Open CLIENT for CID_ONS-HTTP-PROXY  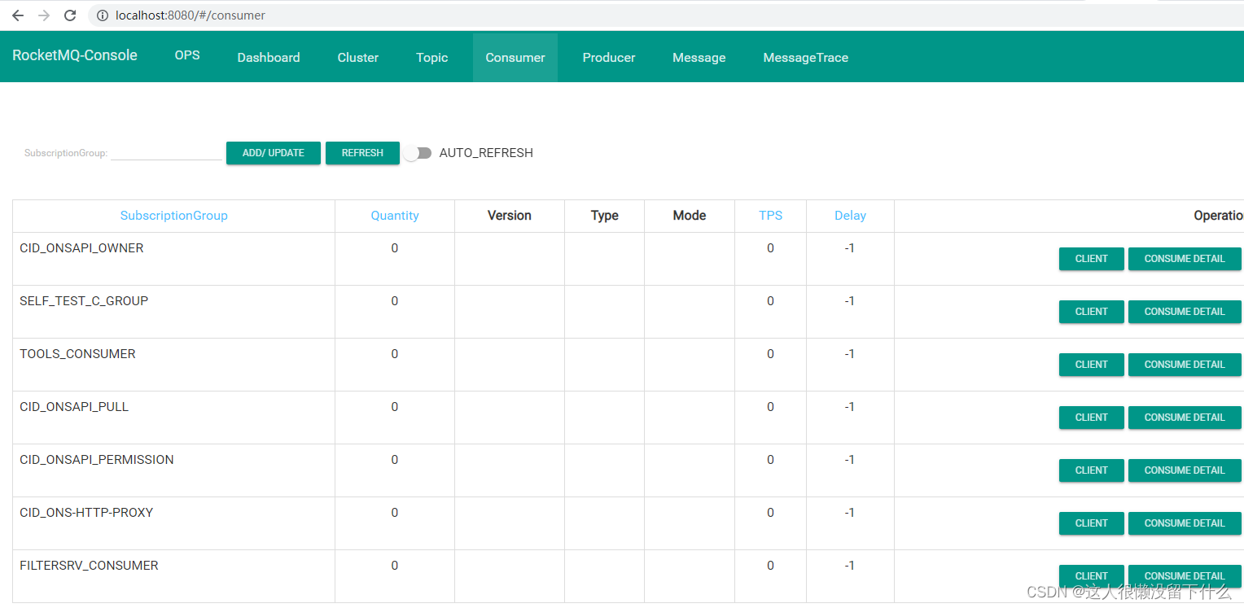pos(1091,523)
